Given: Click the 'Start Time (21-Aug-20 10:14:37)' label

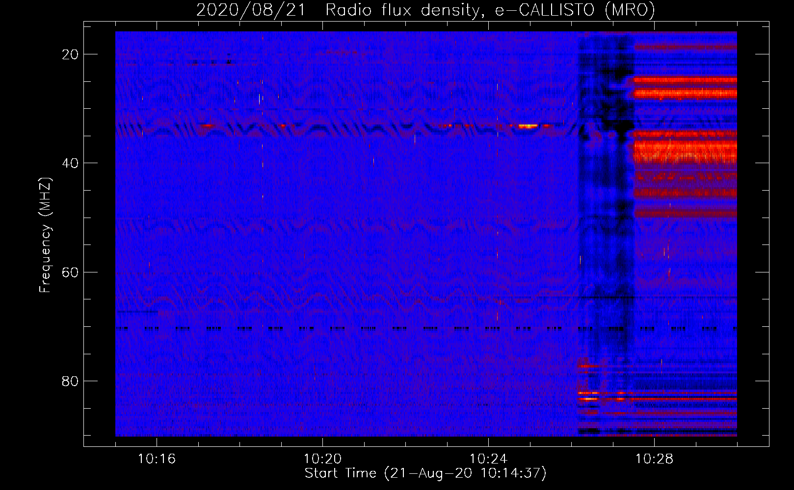Looking at the screenshot, I should [425, 473].
